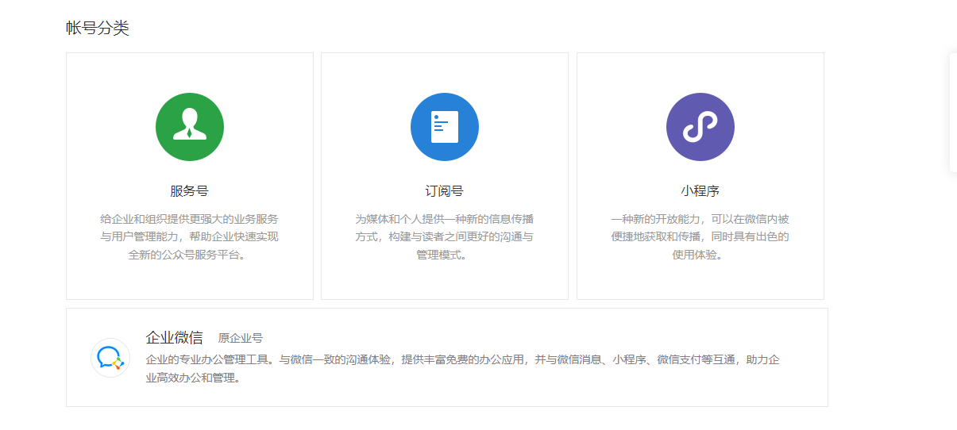Click the blue 订阅号 document icon
The image size is (957, 430).
pos(445,127)
